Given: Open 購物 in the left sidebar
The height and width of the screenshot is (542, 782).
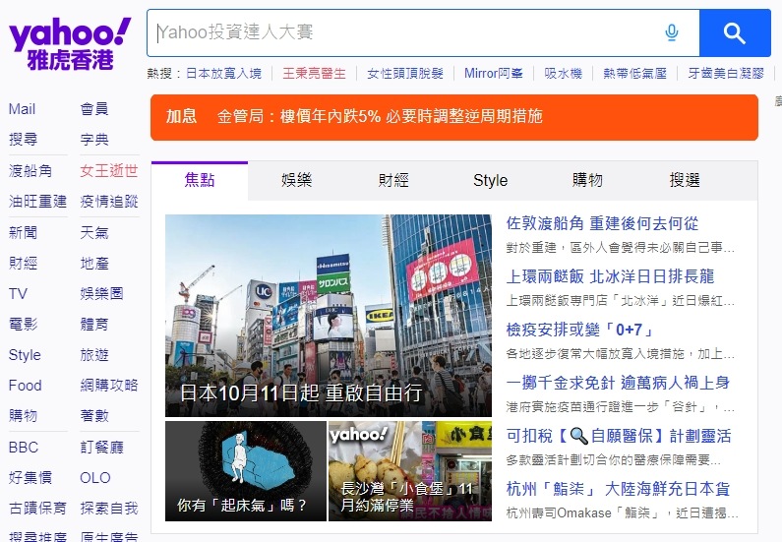Looking at the screenshot, I should (23, 416).
